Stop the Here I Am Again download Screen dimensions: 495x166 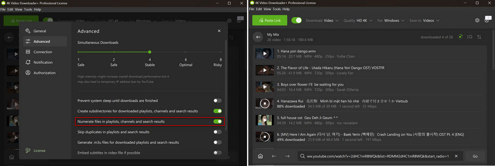point(265,136)
